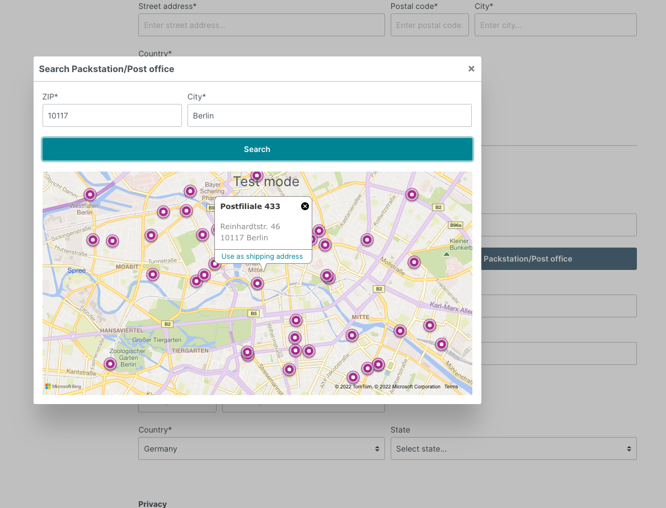The height and width of the screenshot is (508, 666).
Task: Click the pin right of MOABIT label
Action: (153, 274)
